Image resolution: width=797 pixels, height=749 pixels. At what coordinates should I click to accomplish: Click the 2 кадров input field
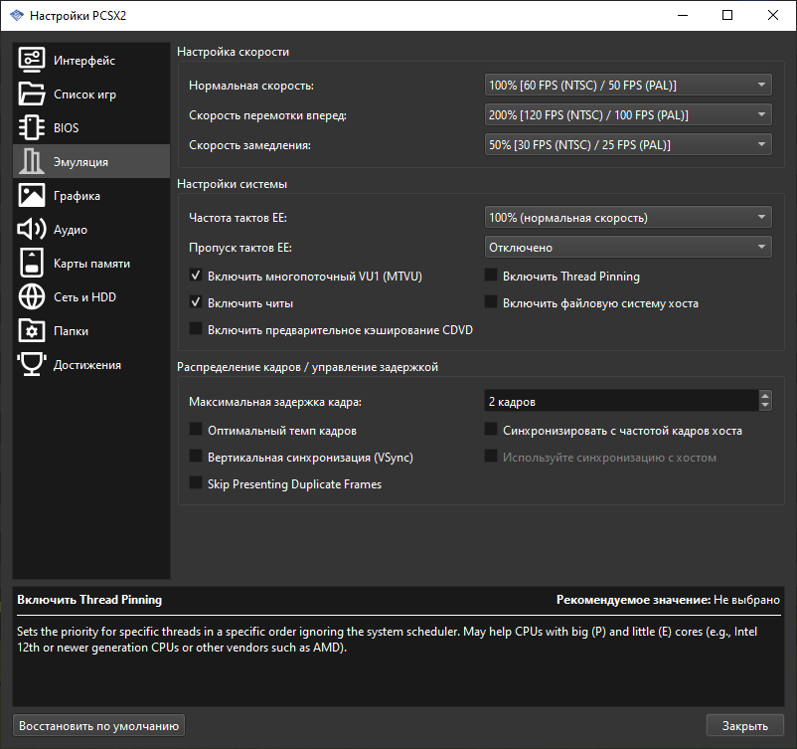pyautogui.click(x=622, y=401)
